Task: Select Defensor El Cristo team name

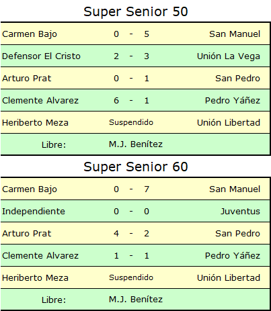Action: [x=41, y=56]
